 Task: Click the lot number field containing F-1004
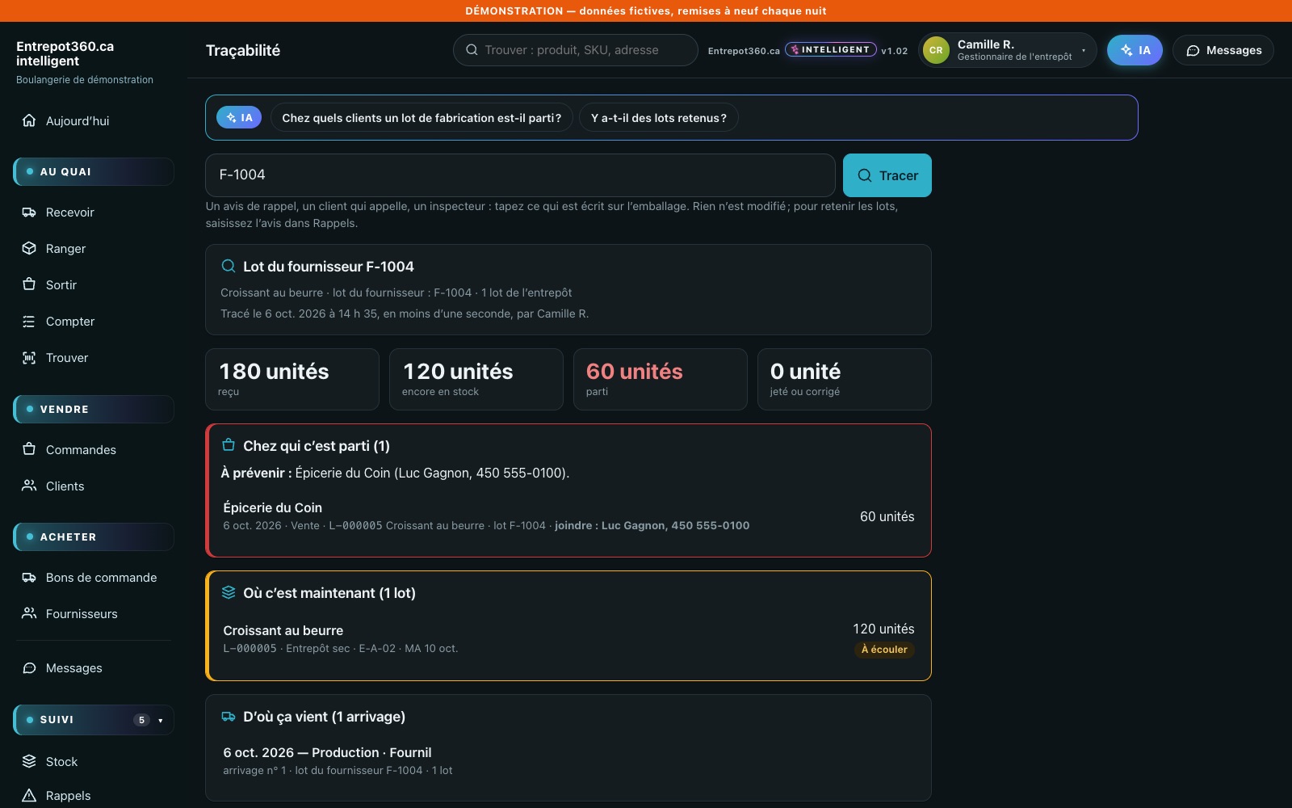click(x=520, y=175)
